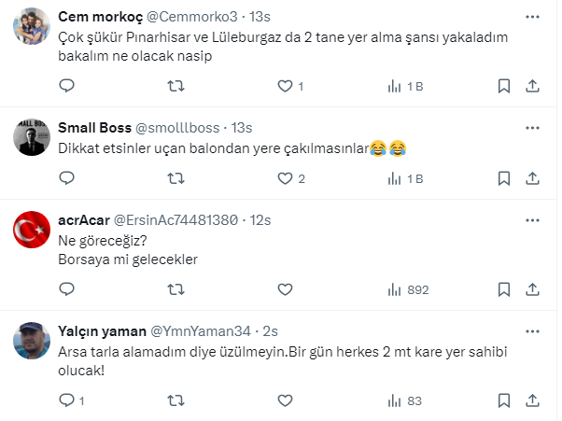Bookmark Yalçın yaman's tweet
Screen dimensions: 562x421
(503, 400)
